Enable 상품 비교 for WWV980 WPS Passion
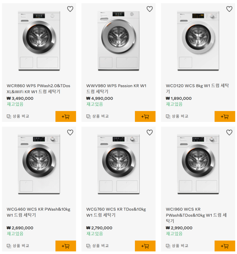Screen dimensions: 237x254 [98, 116]
